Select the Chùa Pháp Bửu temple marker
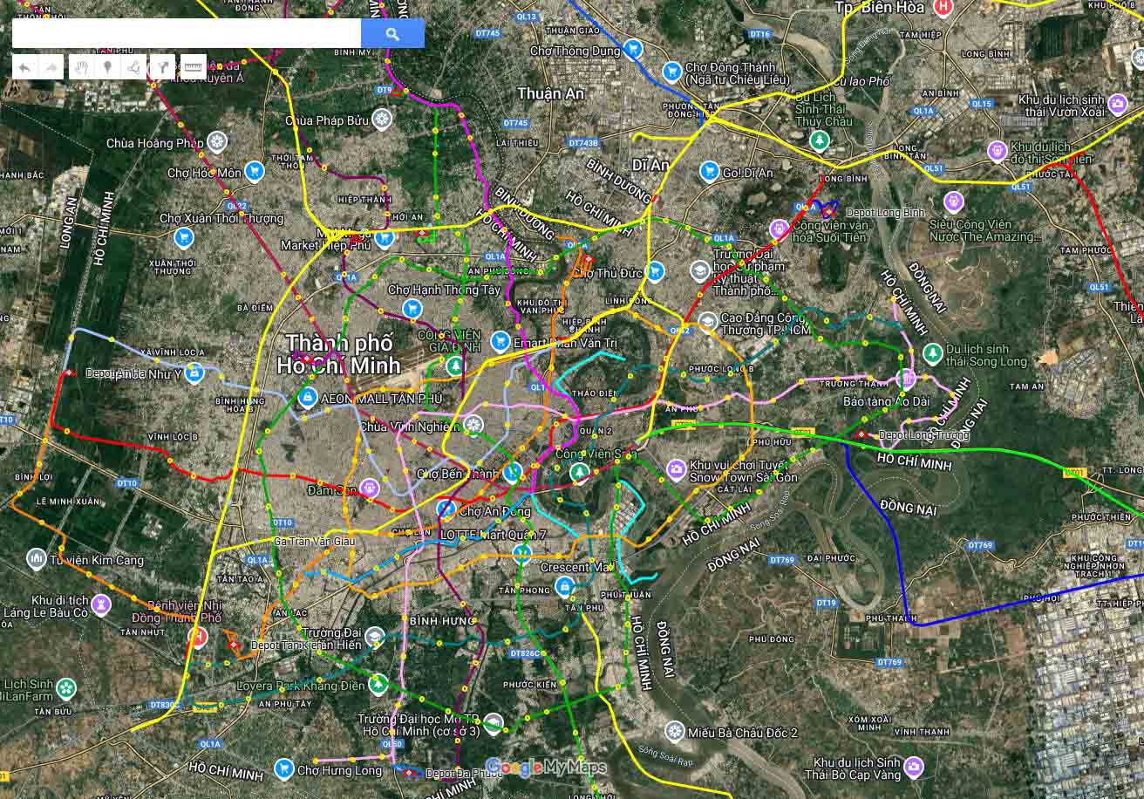The height and width of the screenshot is (799, 1144). click(x=381, y=120)
